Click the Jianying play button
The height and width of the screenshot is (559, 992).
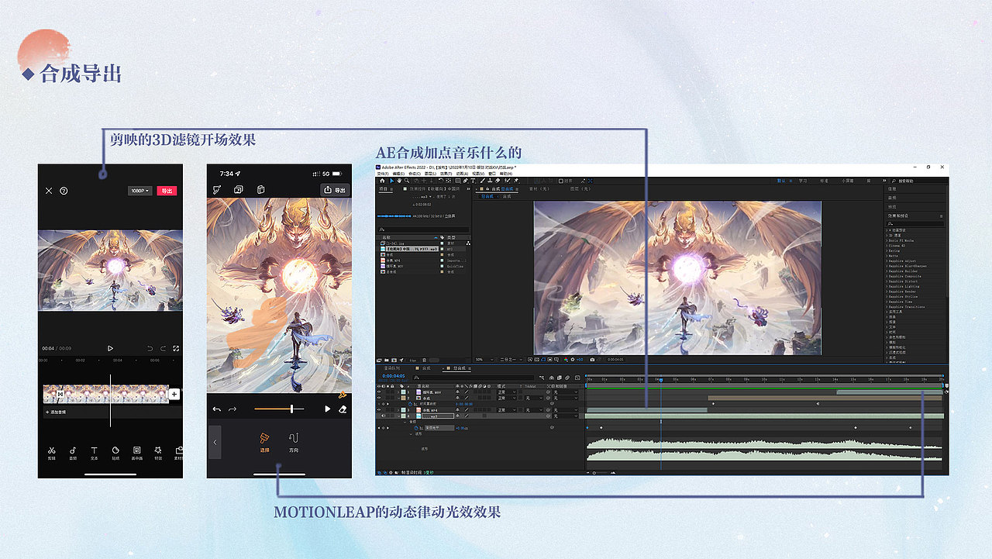(110, 349)
